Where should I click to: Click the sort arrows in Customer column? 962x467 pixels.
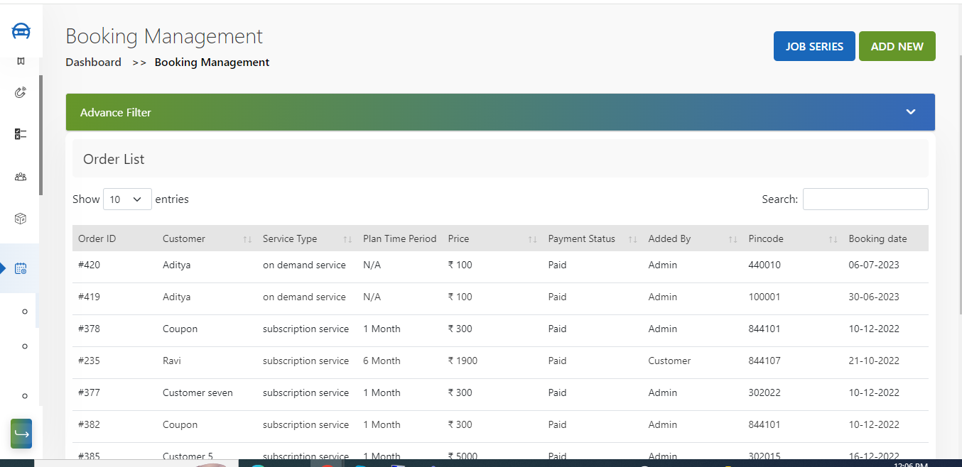(x=247, y=239)
